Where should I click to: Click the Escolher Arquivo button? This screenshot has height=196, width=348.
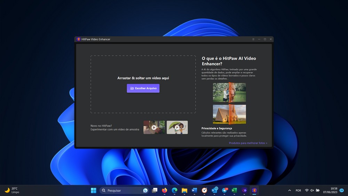143,88
